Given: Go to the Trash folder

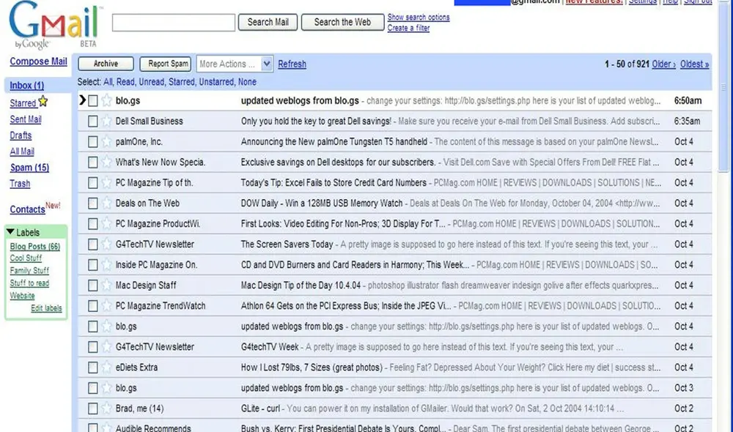Looking at the screenshot, I should (x=20, y=184).
